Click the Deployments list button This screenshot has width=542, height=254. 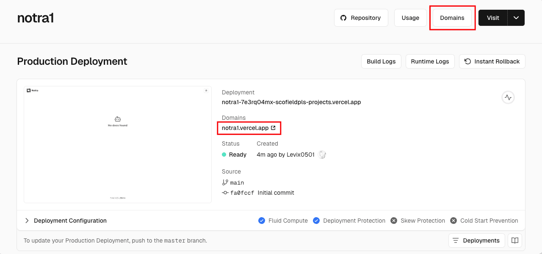pyautogui.click(x=476, y=240)
